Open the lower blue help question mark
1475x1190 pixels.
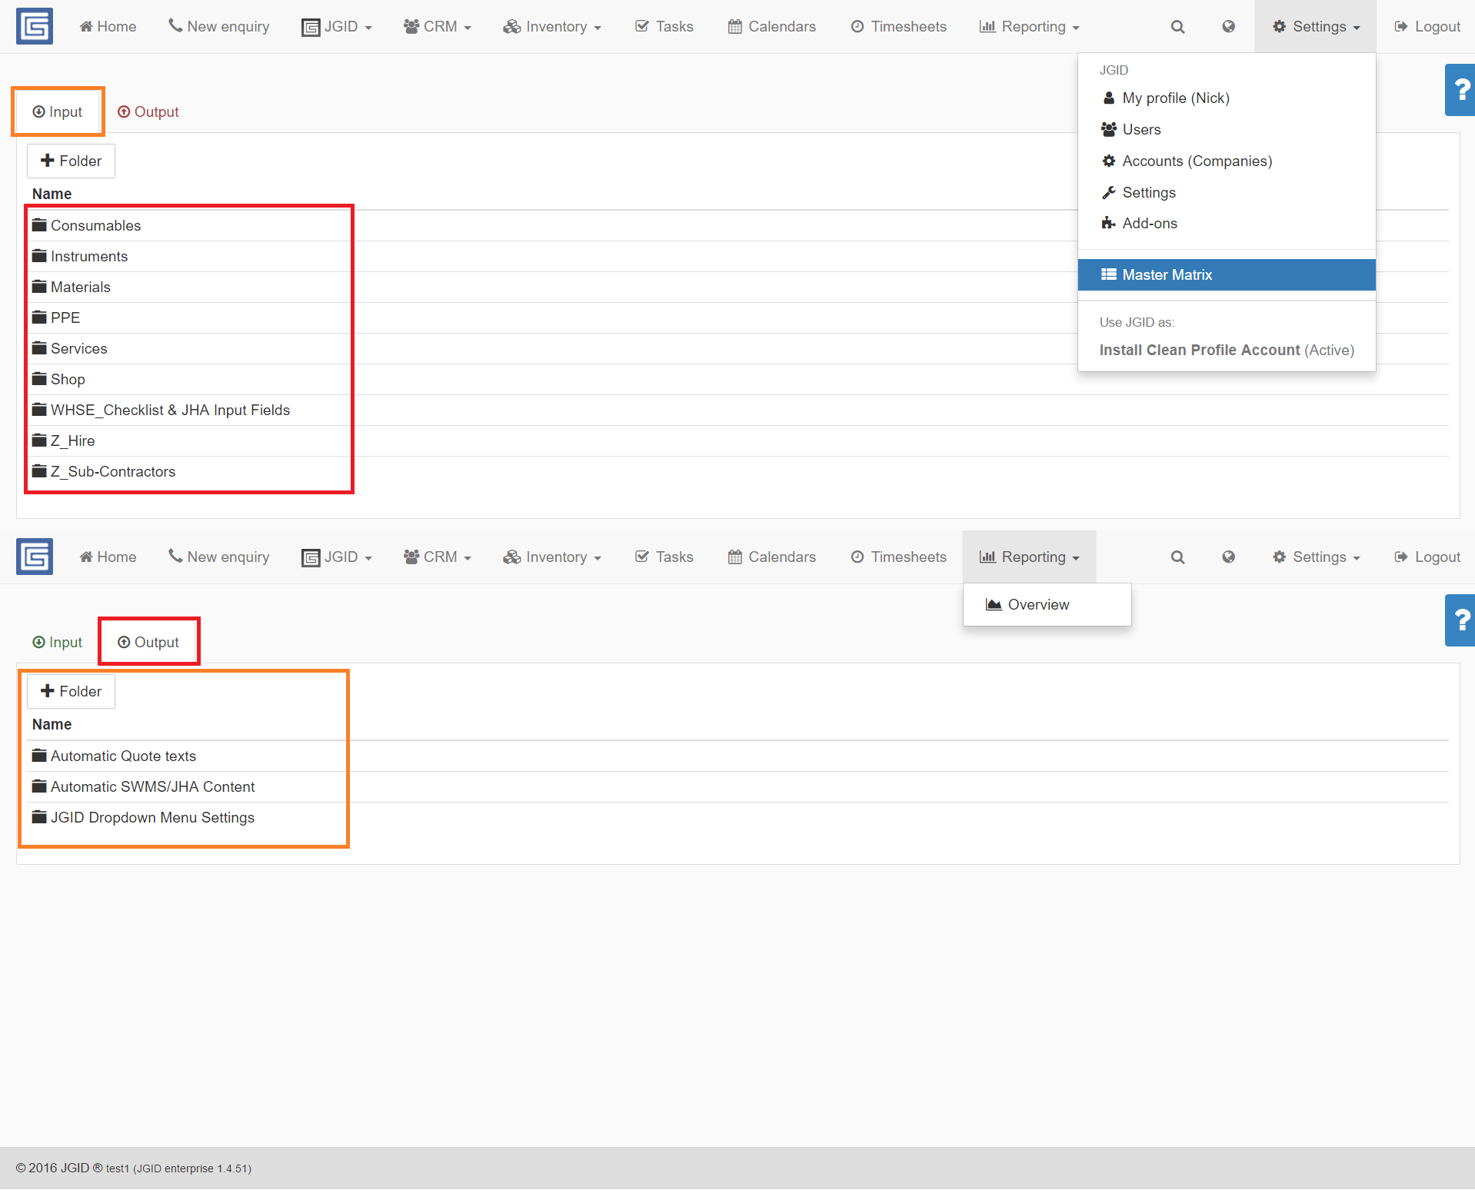pos(1460,620)
